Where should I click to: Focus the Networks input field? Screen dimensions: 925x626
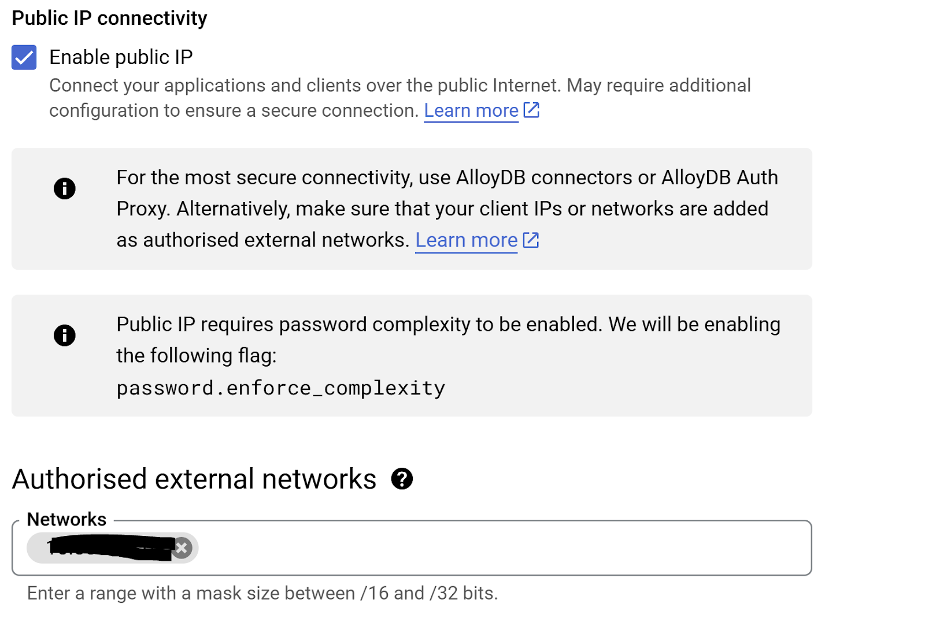pyautogui.click(x=497, y=548)
